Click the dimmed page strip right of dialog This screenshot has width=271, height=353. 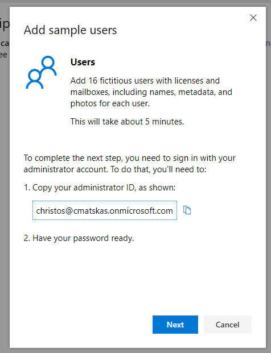pos(269,180)
